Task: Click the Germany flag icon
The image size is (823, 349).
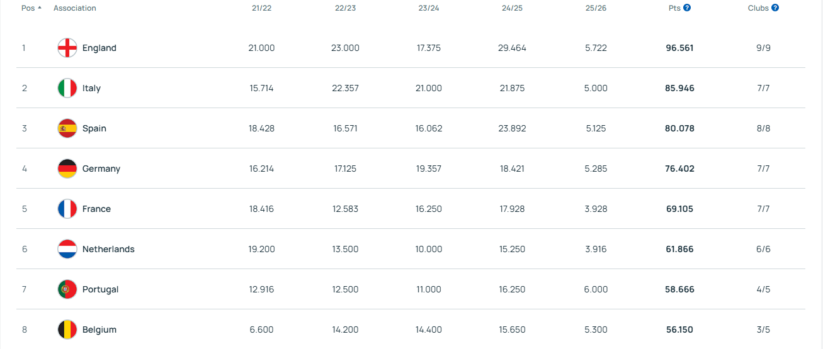Action: (x=67, y=169)
